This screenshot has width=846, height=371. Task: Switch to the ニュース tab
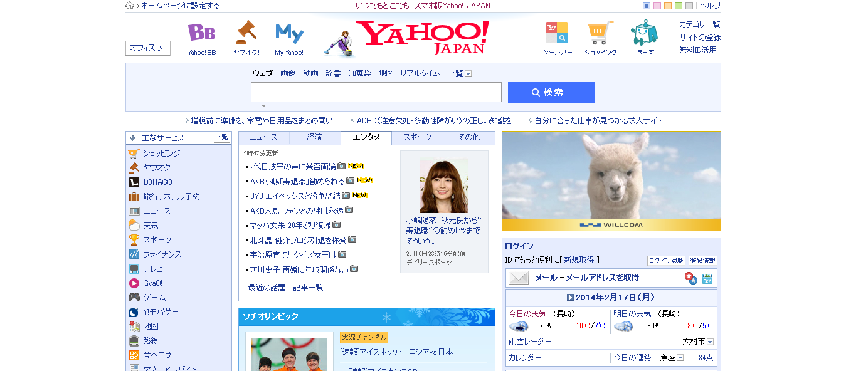(264, 138)
